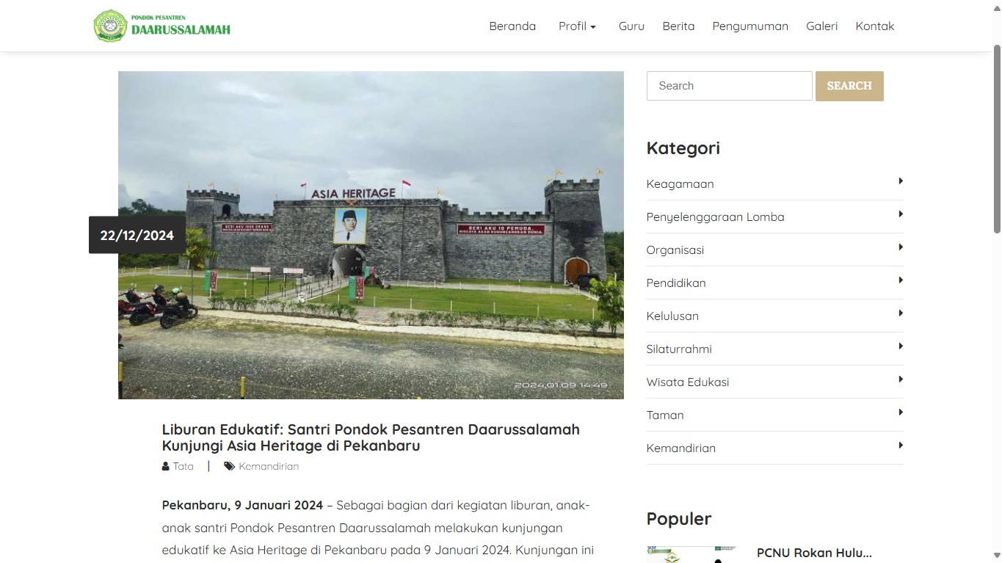Click the Daarussalamah pesantren logo
The height and width of the screenshot is (563, 1002).
pos(110,25)
